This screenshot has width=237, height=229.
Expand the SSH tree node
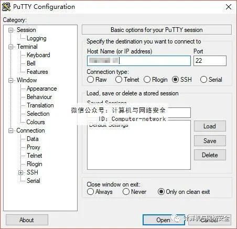(x=20, y=172)
